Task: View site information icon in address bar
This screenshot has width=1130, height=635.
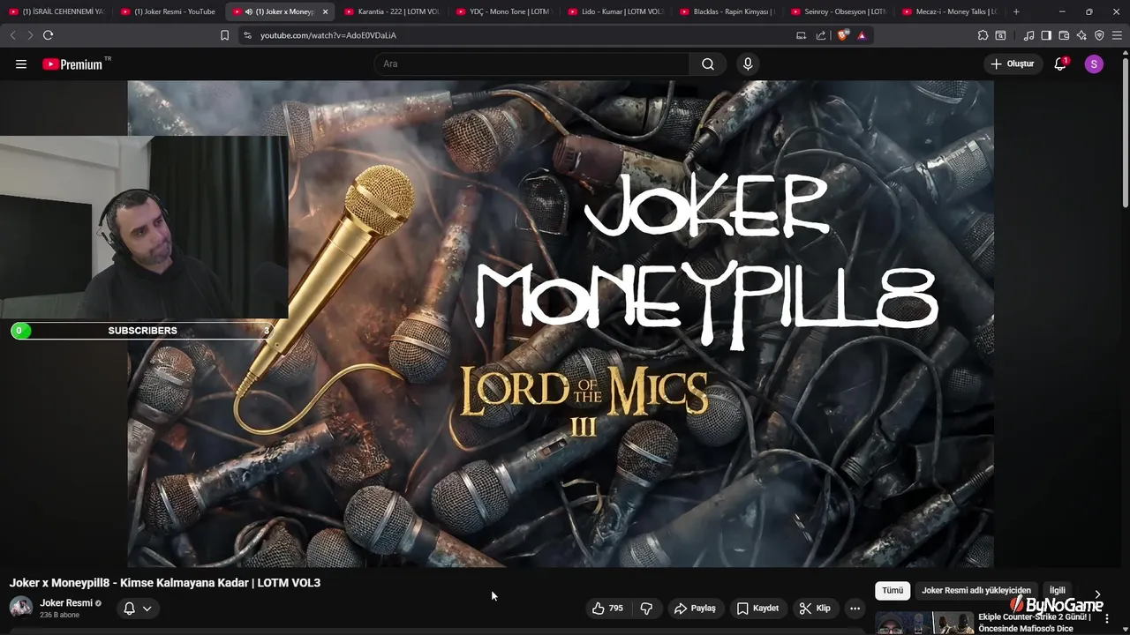Action: click(247, 35)
